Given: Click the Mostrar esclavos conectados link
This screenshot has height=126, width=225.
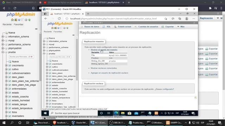Looking at the screenshot, I should click(104, 68).
